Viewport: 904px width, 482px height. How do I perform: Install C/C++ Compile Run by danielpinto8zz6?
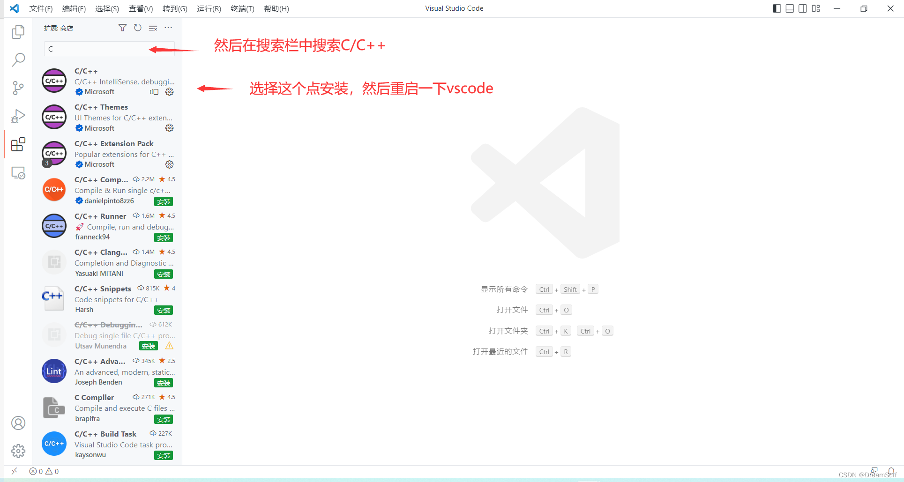(164, 201)
